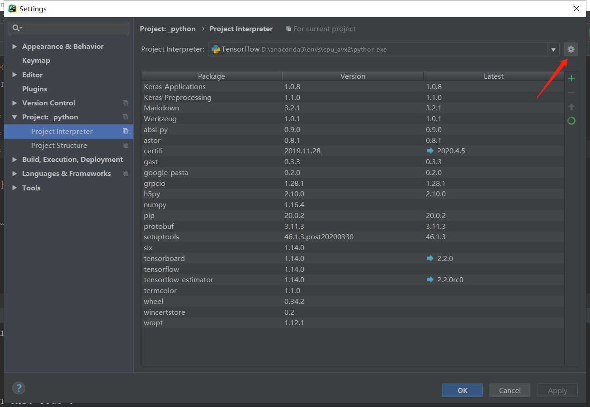The image size is (590, 407).
Task: Select the termcolor package row
Action: 353,290
